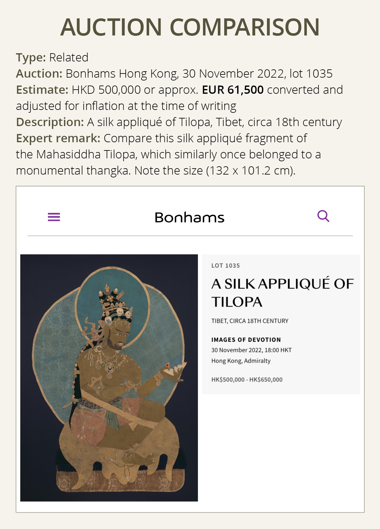Click the bolded EUR 61,500 estimate
The height and width of the screenshot is (529, 380).
coord(232,90)
